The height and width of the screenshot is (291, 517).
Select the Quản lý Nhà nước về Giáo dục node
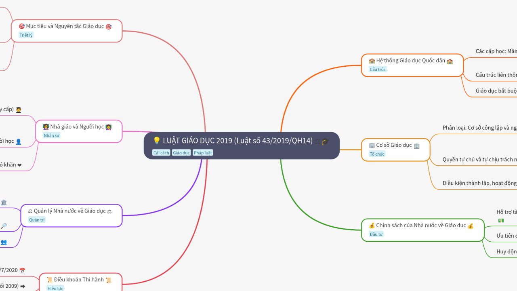(x=69, y=211)
